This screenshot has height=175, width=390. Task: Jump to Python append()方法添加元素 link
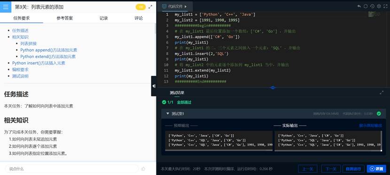pos(49,50)
